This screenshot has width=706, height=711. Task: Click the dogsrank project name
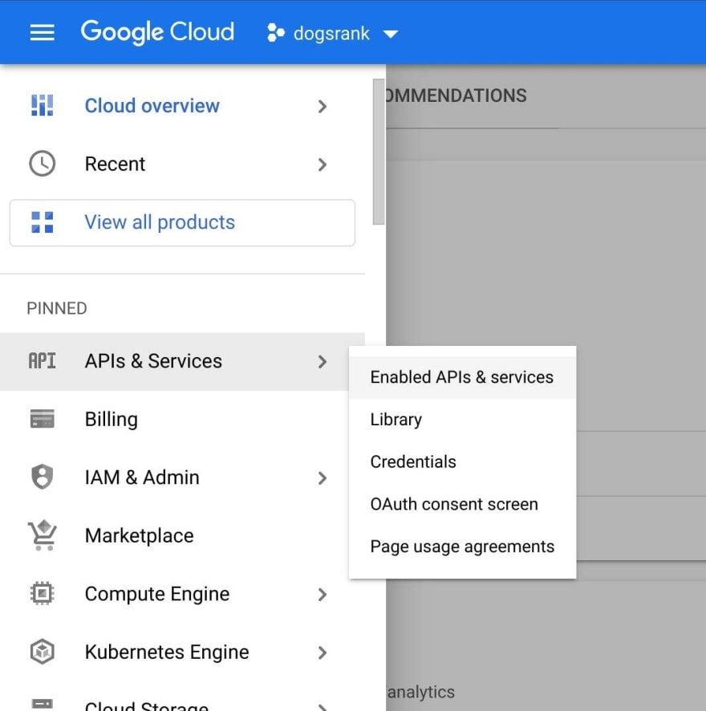tap(331, 34)
